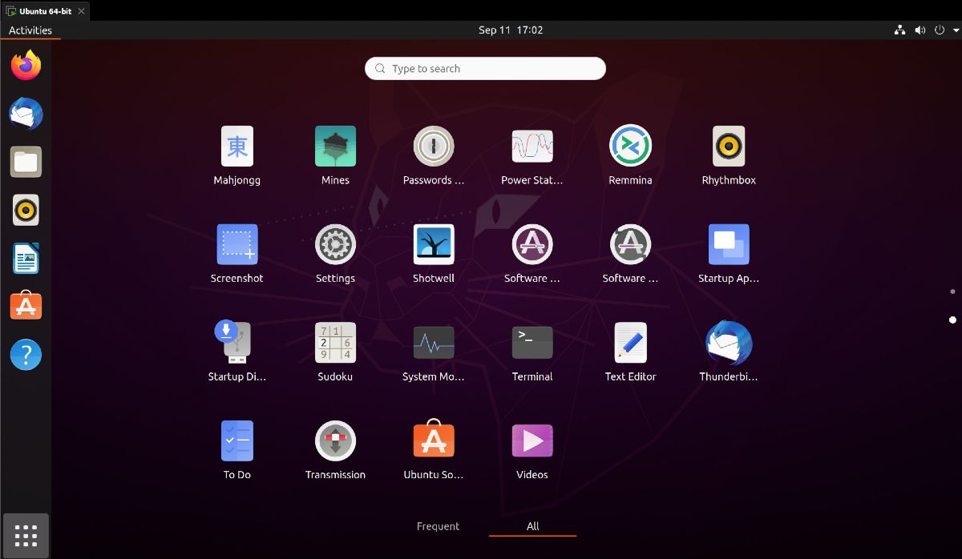Launch Rhythmbox from the dock

[26, 210]
